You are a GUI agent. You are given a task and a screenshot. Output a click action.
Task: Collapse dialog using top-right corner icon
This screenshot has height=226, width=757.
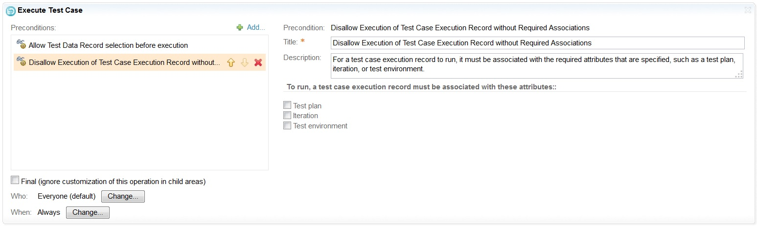coord(748,10)
